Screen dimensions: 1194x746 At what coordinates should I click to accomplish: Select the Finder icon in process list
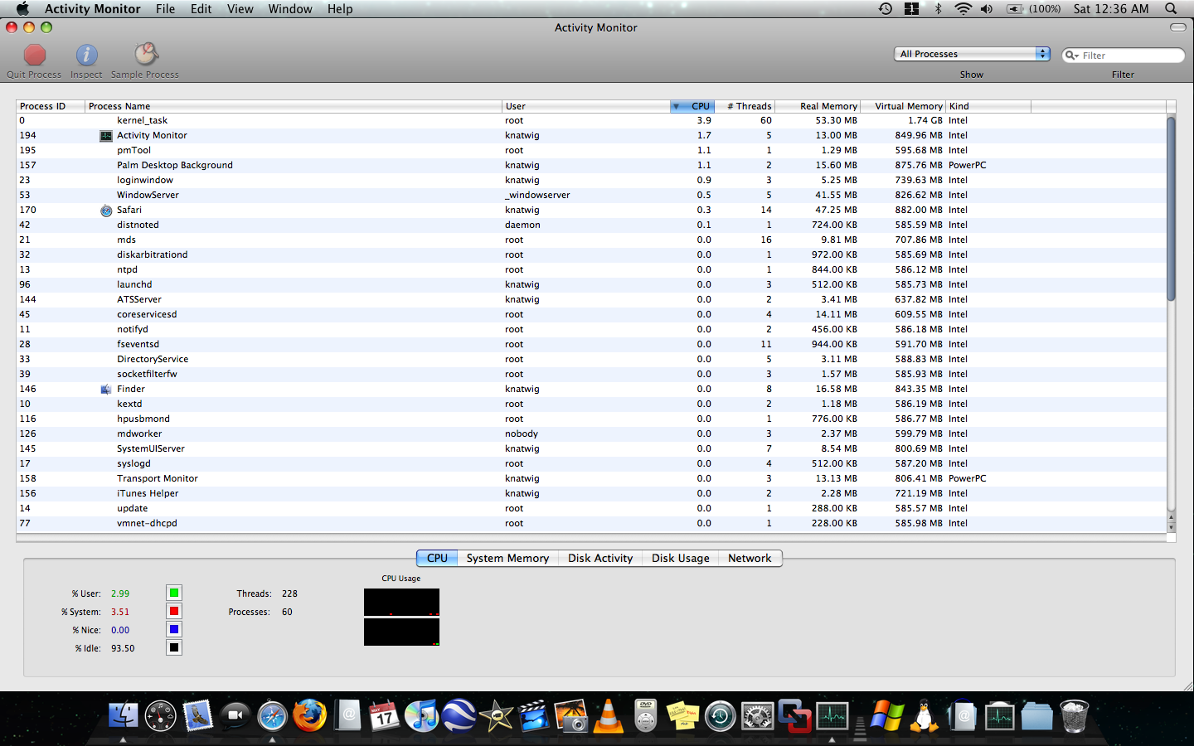pyautogui.click(x=106, y=390)
